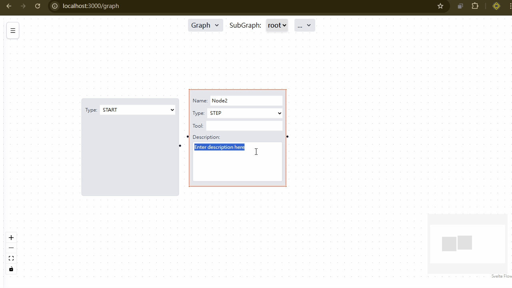
Task: Bookmark this page with star icon
Action: (x=440, y=6)
